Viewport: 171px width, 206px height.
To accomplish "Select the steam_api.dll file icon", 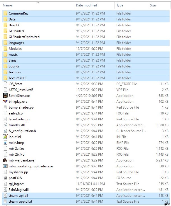I will (5, 196).
